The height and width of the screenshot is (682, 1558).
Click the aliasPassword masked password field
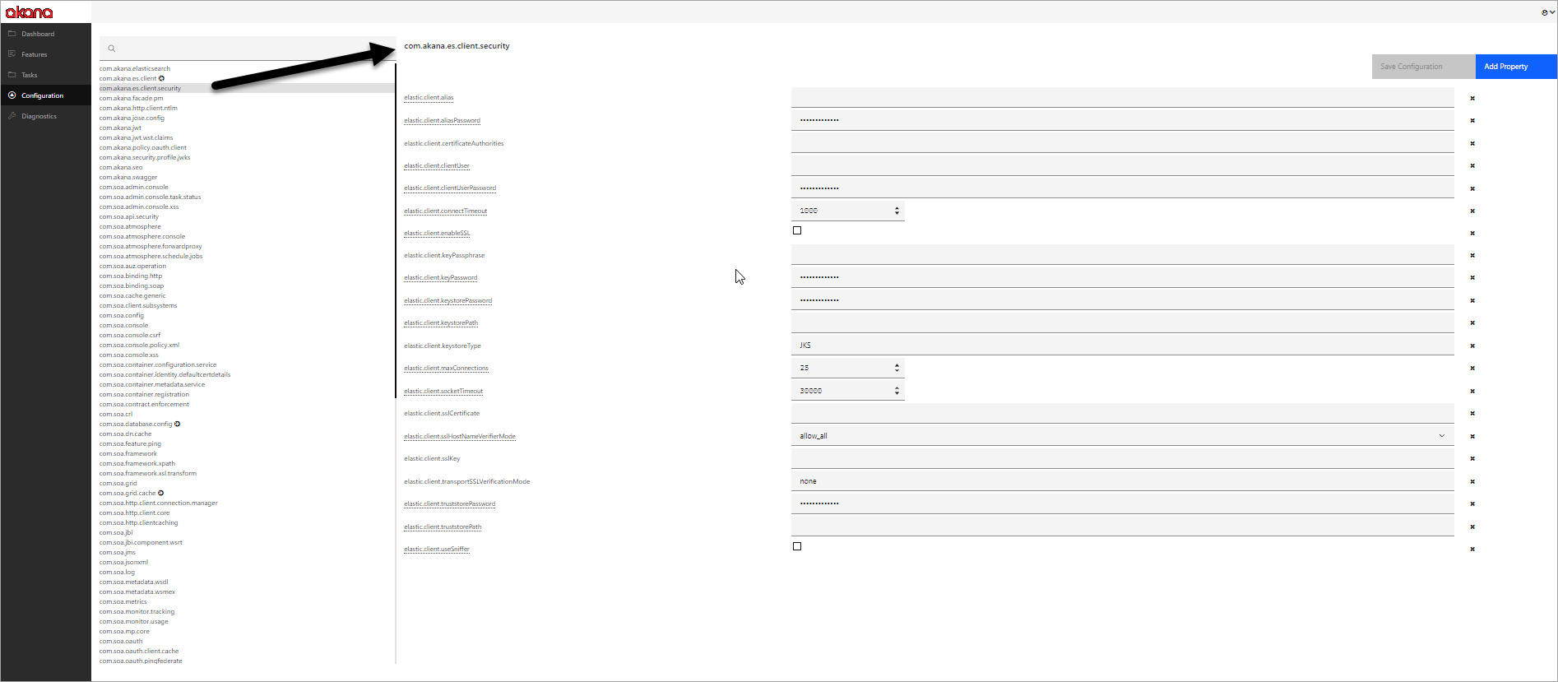pos(1122,120)
